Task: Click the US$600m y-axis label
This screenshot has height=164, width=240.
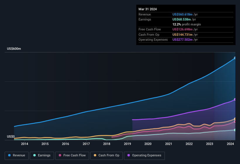Action: 14,49
